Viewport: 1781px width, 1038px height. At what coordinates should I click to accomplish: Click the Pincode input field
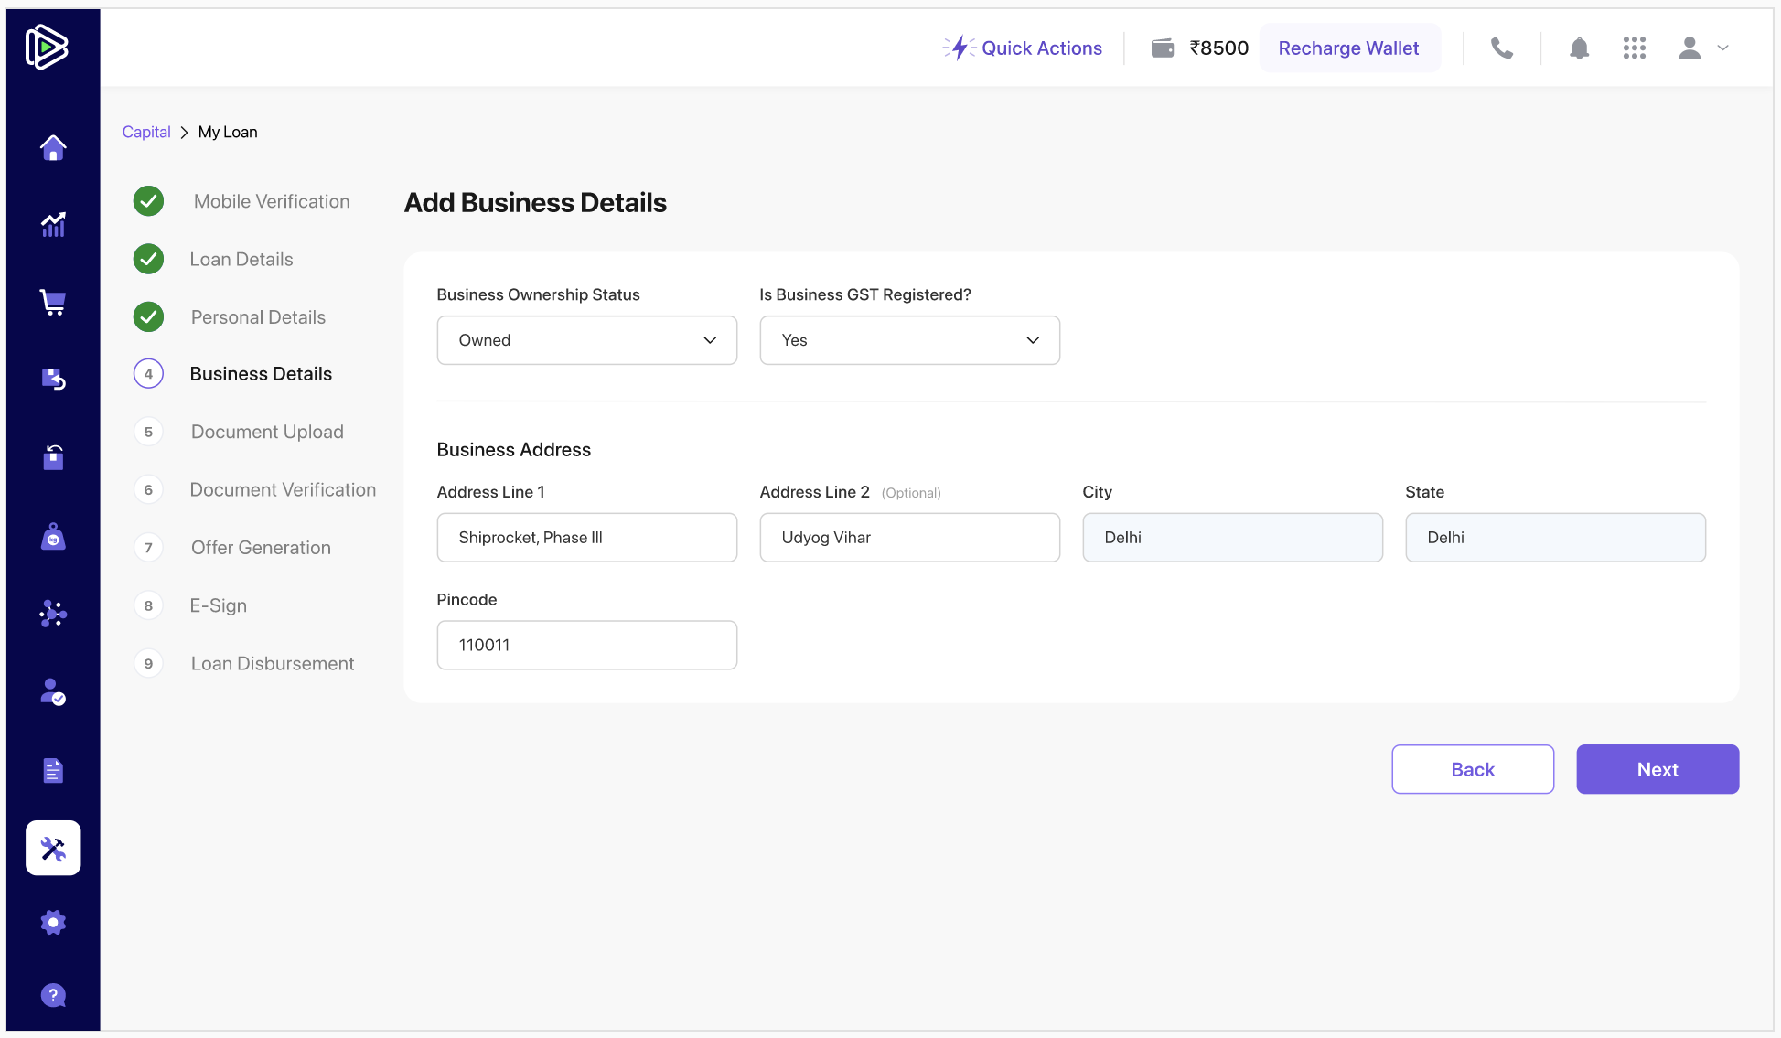tap(586, 645)
